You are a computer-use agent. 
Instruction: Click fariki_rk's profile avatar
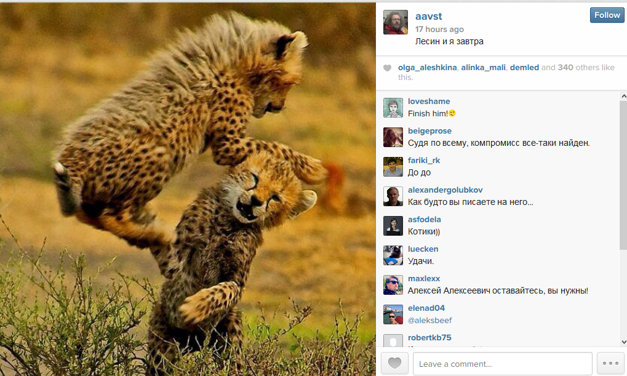coord(393,167)
